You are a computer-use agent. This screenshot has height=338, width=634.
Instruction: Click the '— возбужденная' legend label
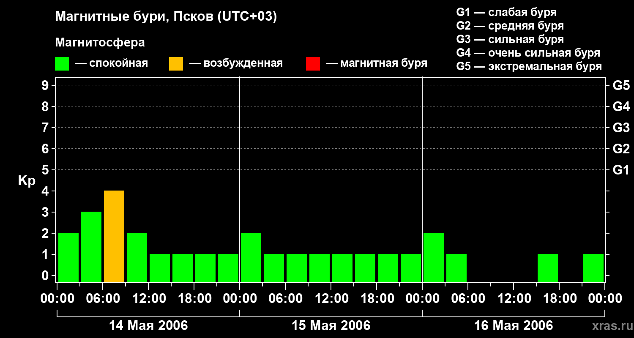pos(236,63)
